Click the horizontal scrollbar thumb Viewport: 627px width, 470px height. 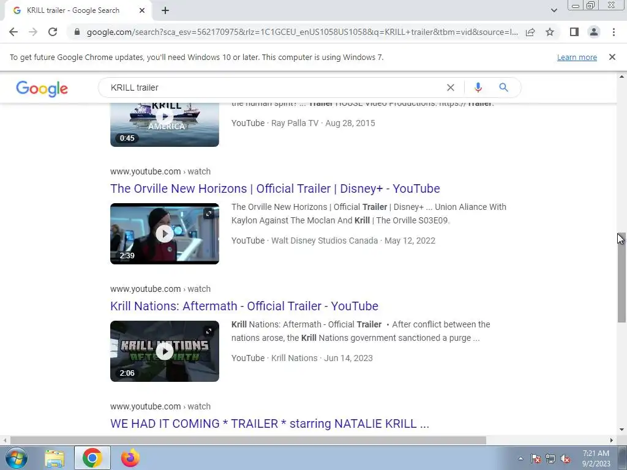pyautogui.click(x=248, y=440)
